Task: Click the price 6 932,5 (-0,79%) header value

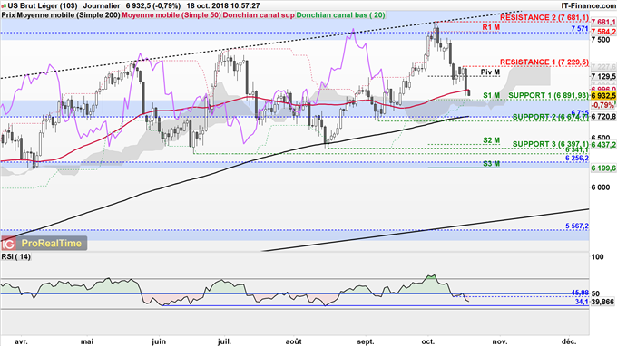Action: click(x=153, y=6)
